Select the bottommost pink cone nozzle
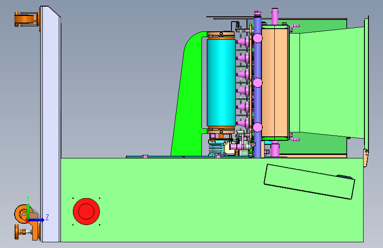 click(243, 123)
